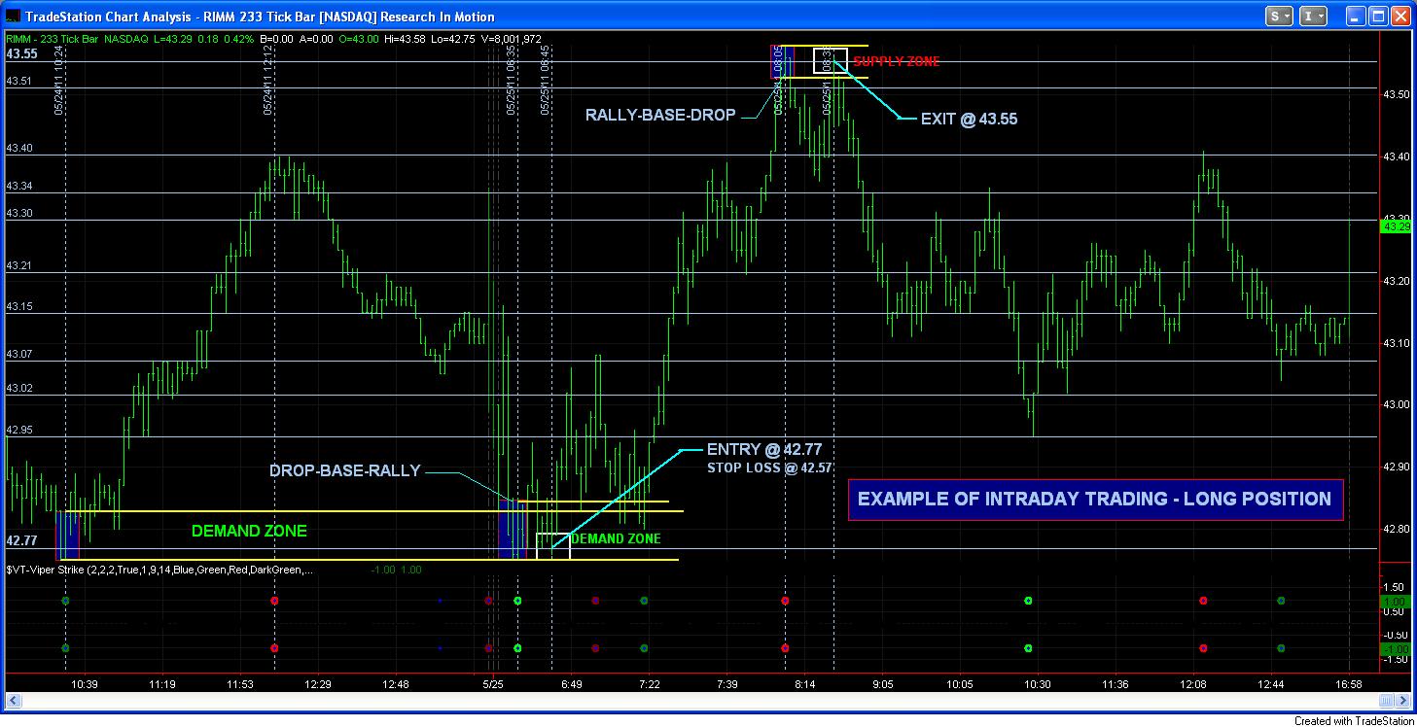
Task: Click the 11:36 time axis label
Action: [1116, 685]
